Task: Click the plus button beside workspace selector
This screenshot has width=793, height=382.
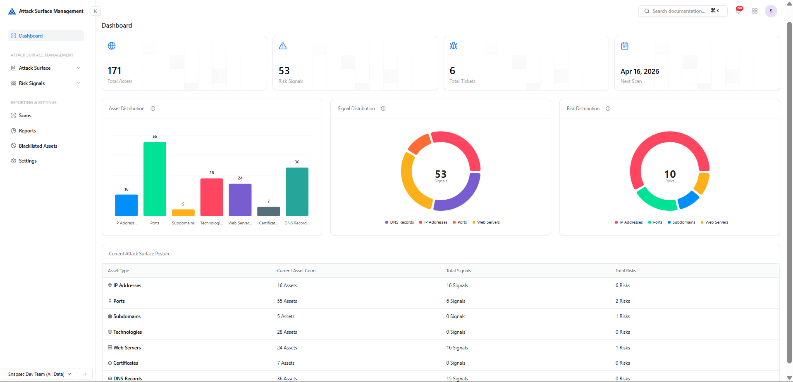Action: (85, 374)
